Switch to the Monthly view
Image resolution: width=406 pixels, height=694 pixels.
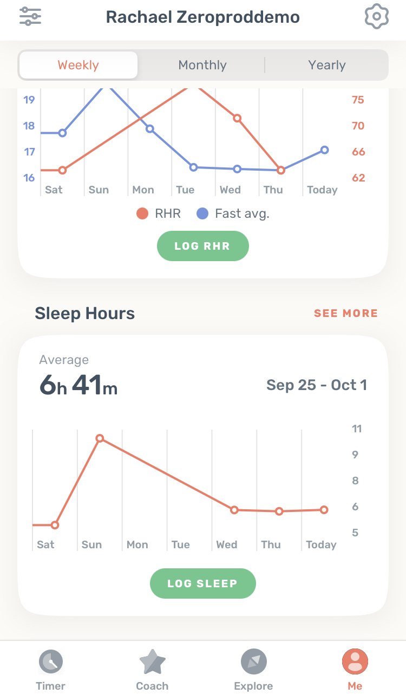(202, 65)
